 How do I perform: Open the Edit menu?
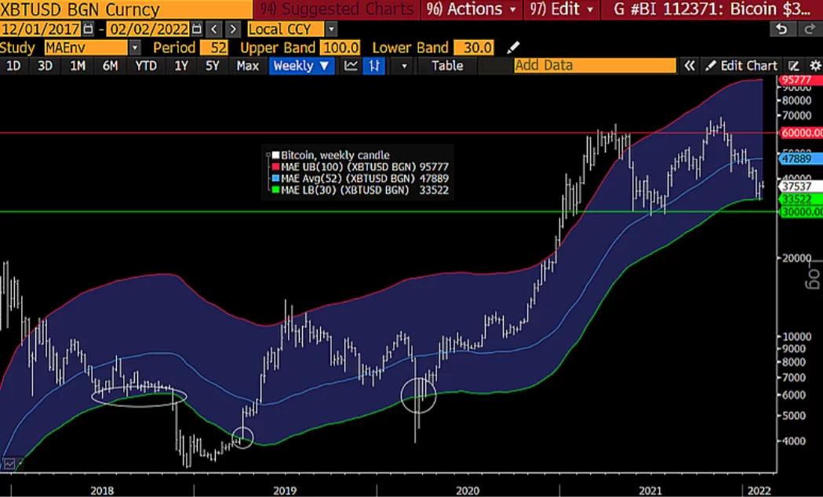click(559, 9)
